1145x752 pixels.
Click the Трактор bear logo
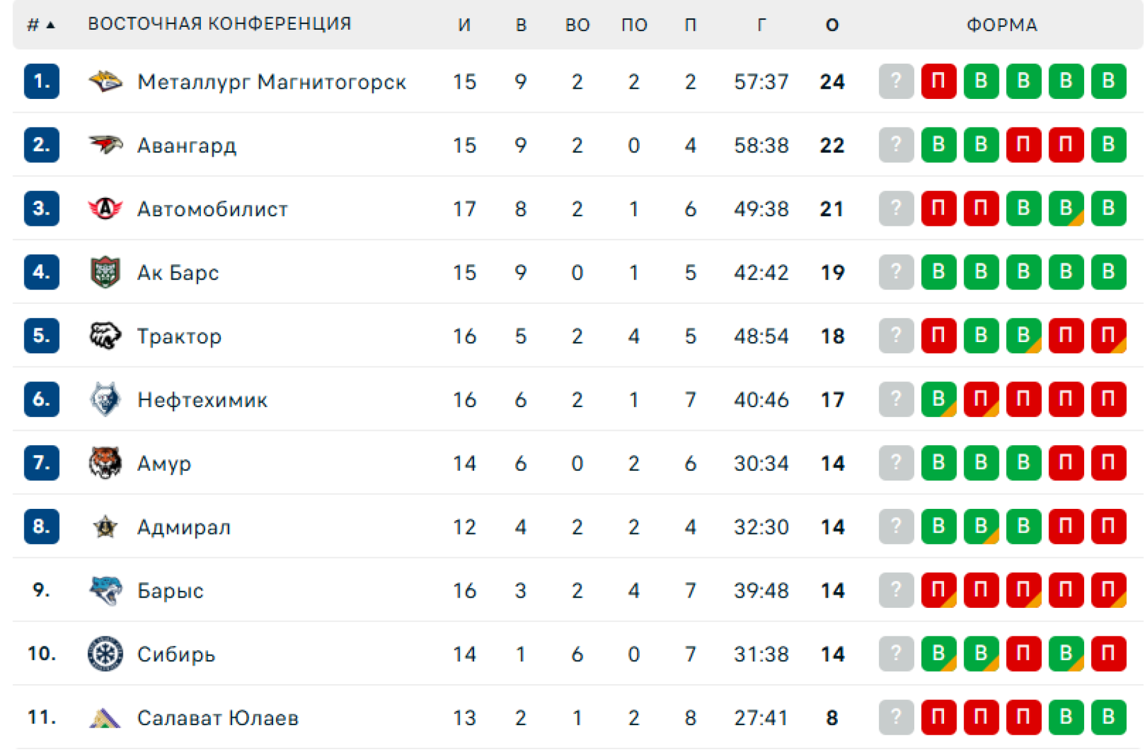[x=105, y=335]
